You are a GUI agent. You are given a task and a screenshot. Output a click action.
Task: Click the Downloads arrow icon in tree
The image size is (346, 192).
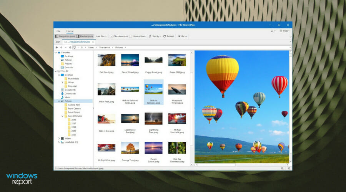[x=62, y=94]
